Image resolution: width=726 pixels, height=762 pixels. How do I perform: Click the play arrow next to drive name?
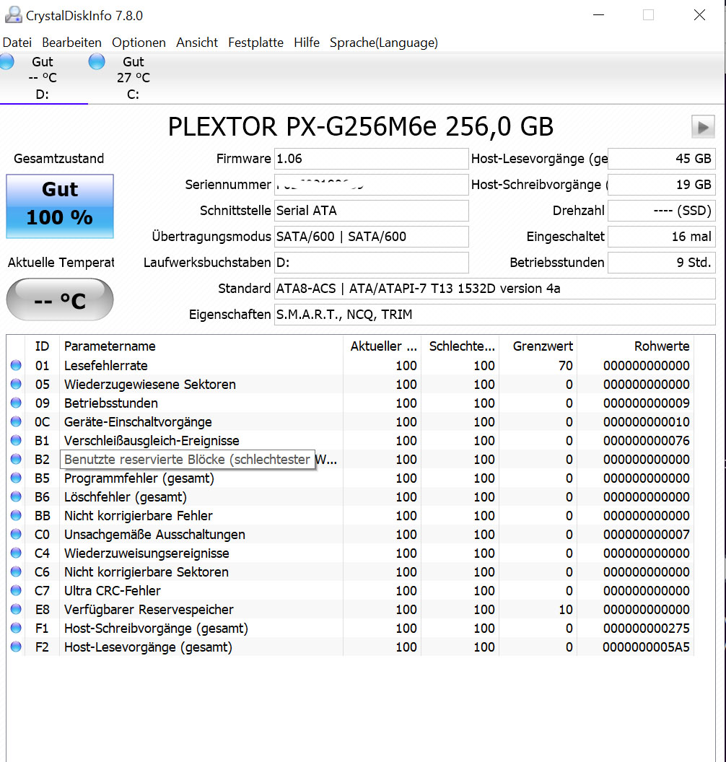[702, 127]
